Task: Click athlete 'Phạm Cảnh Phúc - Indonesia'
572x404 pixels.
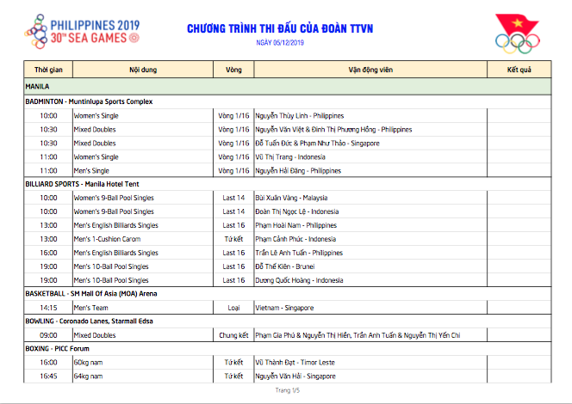Action: pyautogui.click(x=295, y=239)
